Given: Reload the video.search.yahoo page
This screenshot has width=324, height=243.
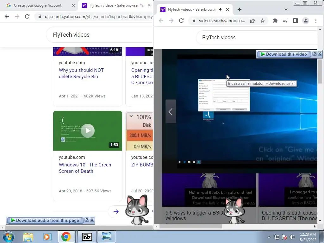Looking at the screenshot, I should (181, 21).
